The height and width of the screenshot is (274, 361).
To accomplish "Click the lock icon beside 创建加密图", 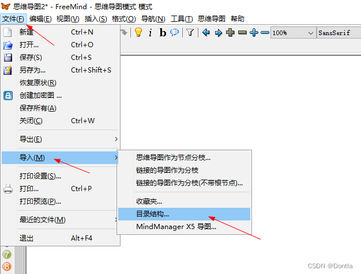I will click(8, 96).
